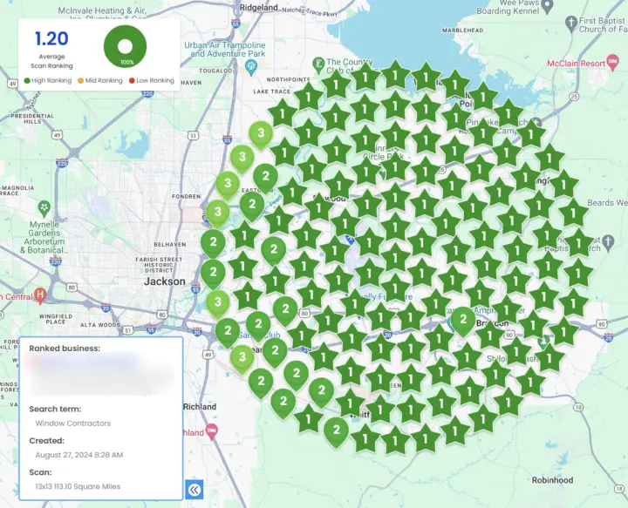Image resolution: width=628 pixels, height=508 pixels.
Task: Click Highway 18 shield above Robinhood
Action: [578, 407]
